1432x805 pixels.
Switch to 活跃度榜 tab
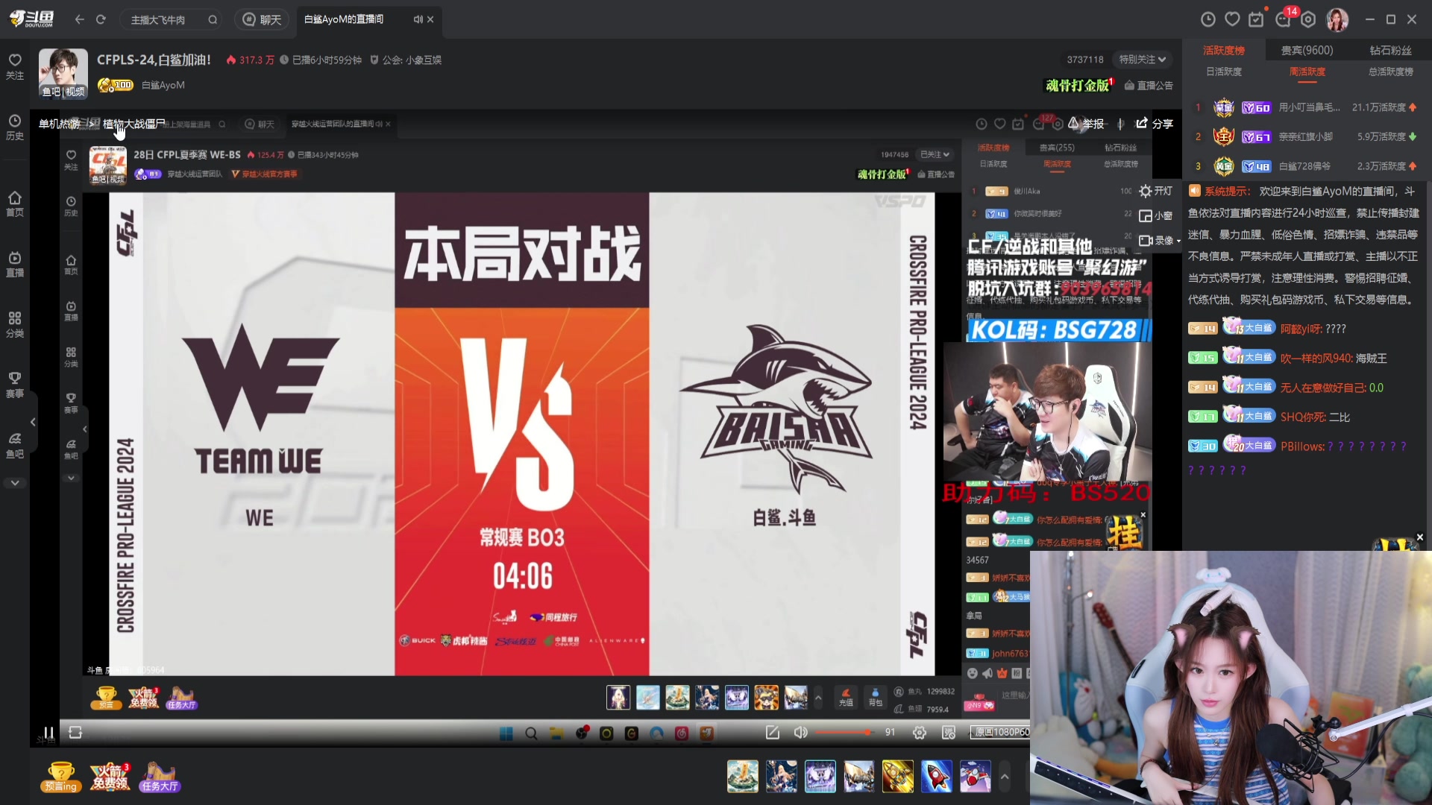pyautogui.click(x=1224, y=51)
